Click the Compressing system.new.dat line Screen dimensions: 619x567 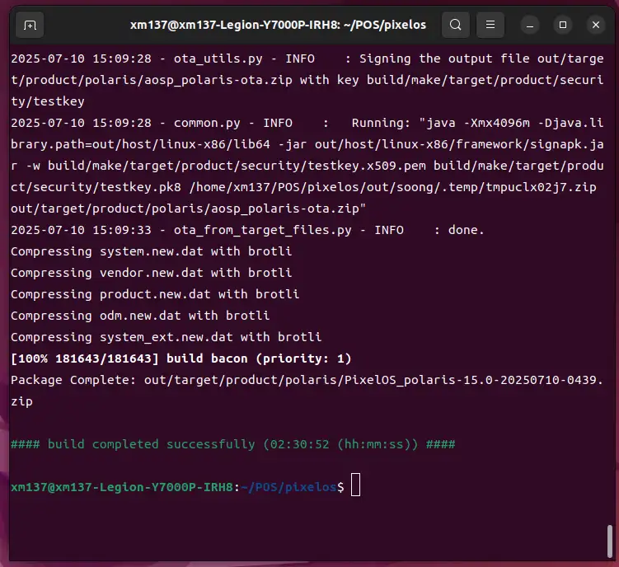pyautogui.click(x=151, y=251)
